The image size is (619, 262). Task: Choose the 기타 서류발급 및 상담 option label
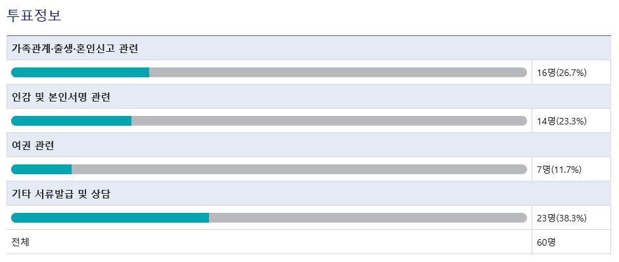[64, 194]
